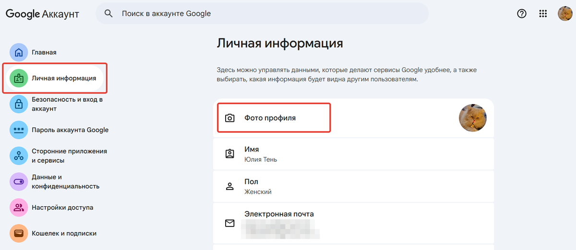576x250 pixels.
Task: Click the account avatar in top-right corner
Action: [x=564, y=13]
